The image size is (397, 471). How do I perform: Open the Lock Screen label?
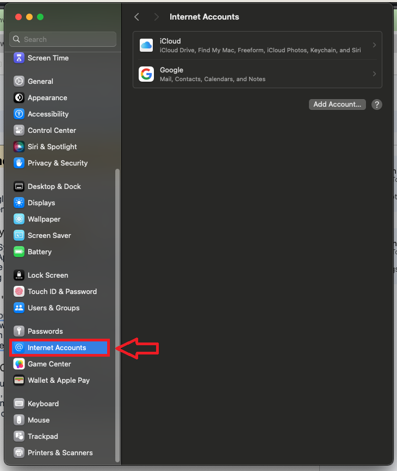48,275
